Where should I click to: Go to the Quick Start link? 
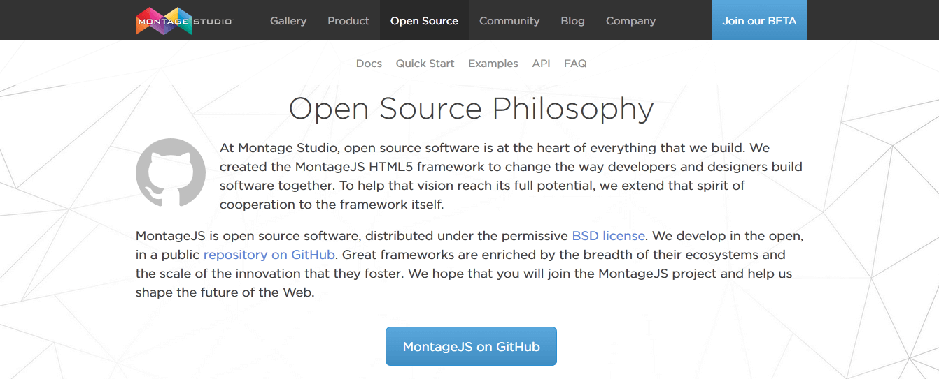425,64
